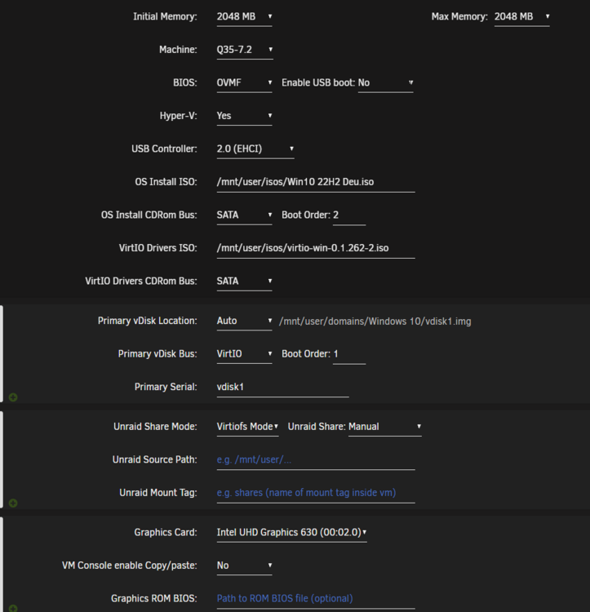
Task: Click the USB Controller label
Action: [x=164, y=149]
